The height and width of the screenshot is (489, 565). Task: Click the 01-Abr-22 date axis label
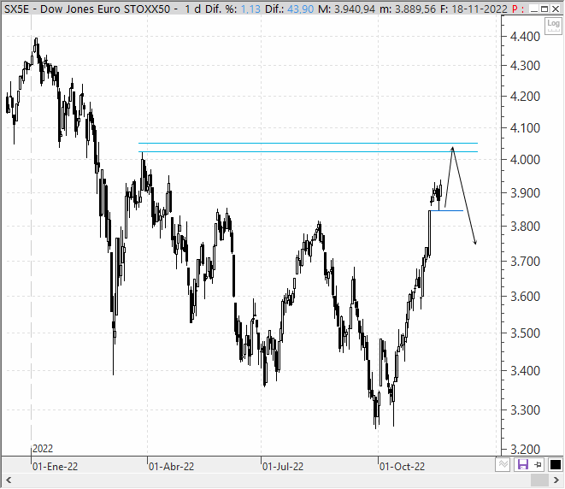point(172,467)
